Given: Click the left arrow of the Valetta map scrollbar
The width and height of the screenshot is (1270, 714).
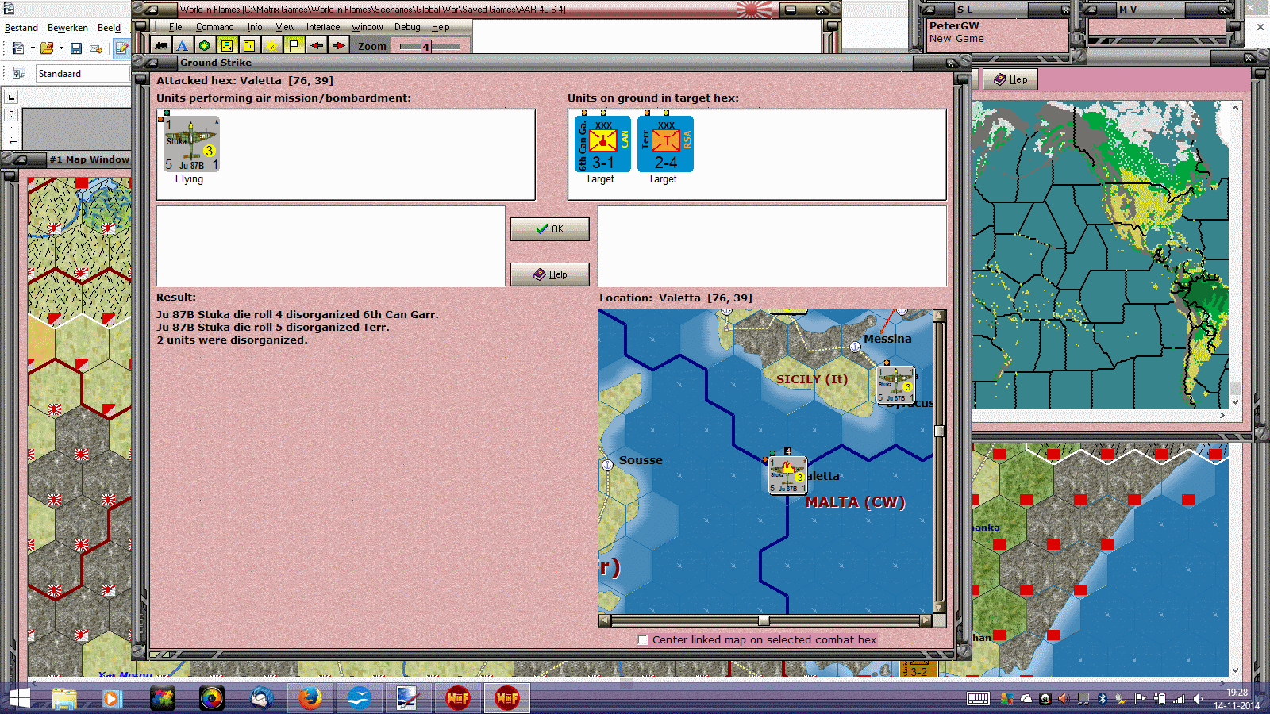Looking at the screenshot, I should click(605, 620).
